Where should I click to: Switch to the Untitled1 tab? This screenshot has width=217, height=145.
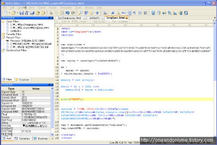coord(96,18)
